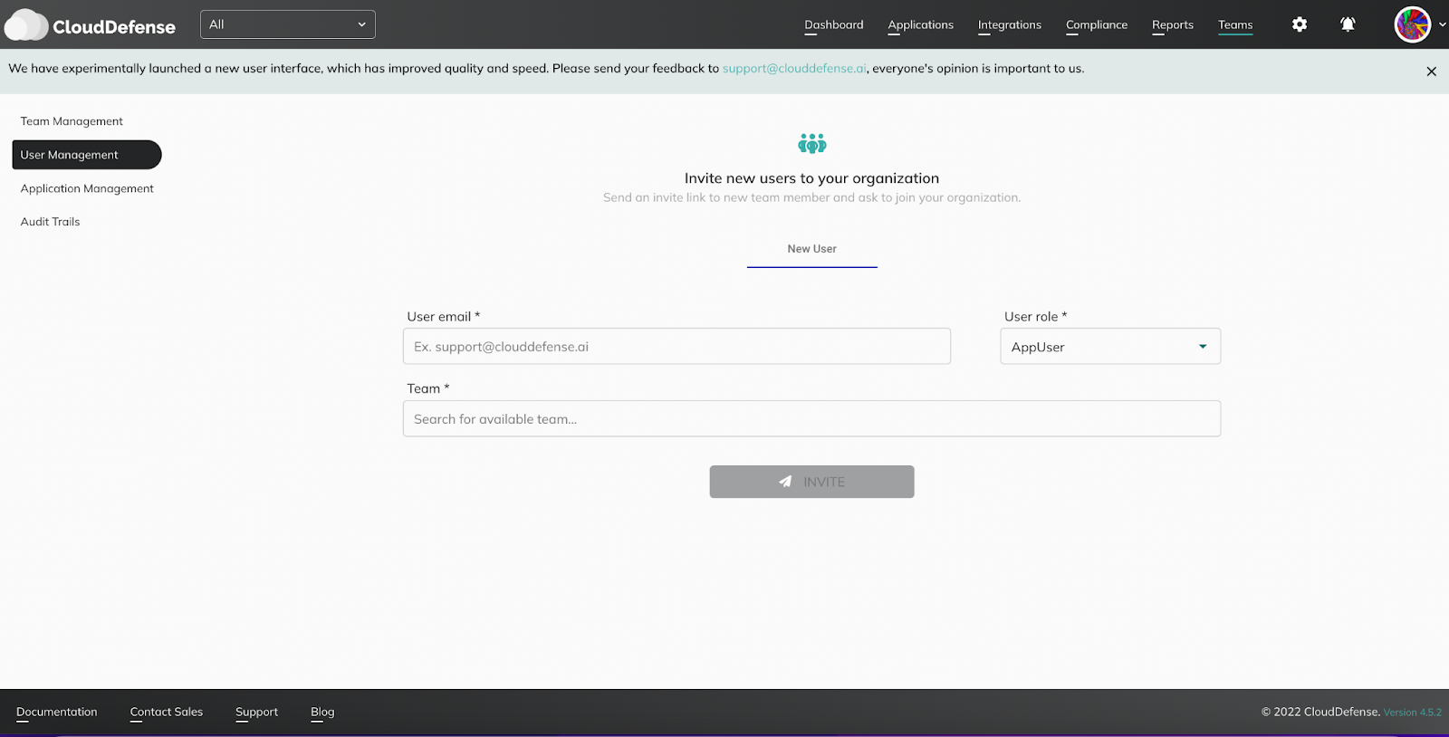
Task: Click the user avatar picture
Action: coord(1413,24)
